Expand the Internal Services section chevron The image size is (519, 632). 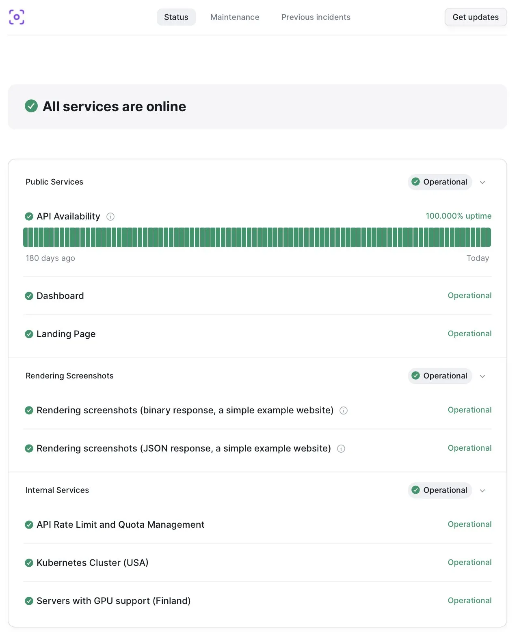tap(482, 490)
